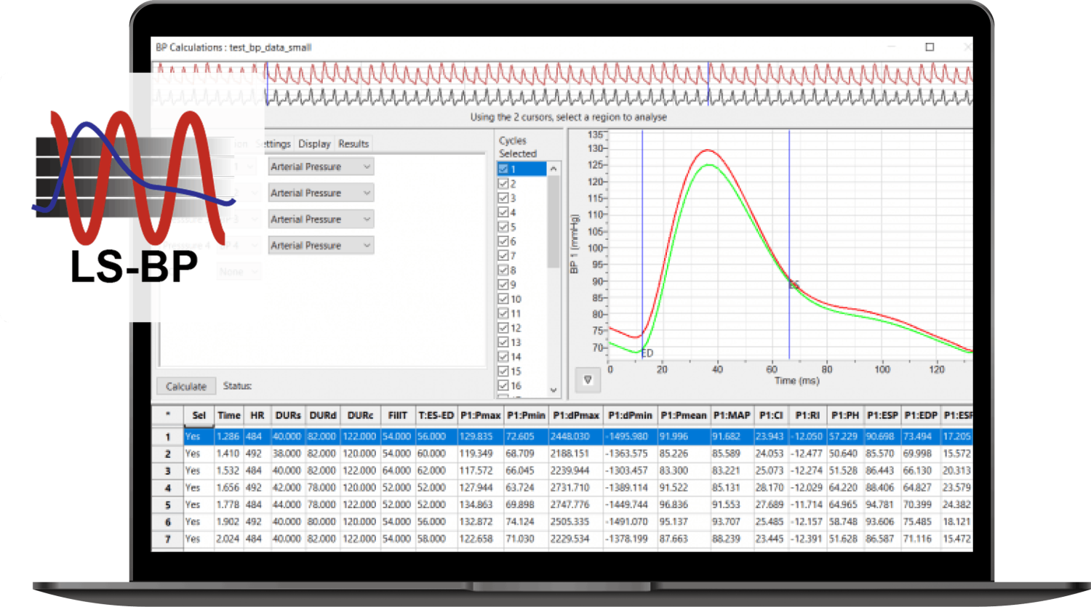This screenshot has height=607, width=1091.
Task: Click the P1:dPmax column header
Action: pos(575,415)
